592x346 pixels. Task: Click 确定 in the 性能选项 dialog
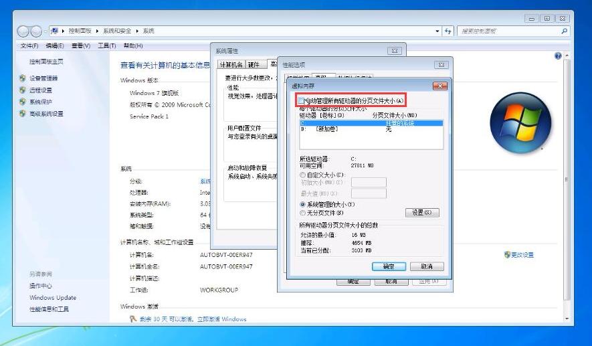pos(353,282)
